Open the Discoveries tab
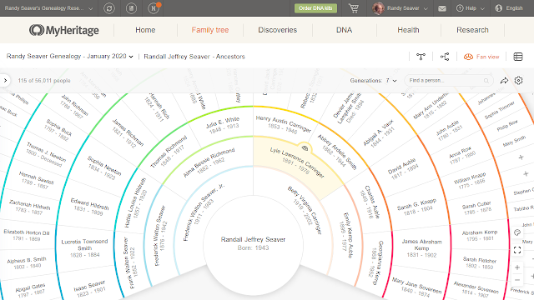534x300 pixels. 277,30
